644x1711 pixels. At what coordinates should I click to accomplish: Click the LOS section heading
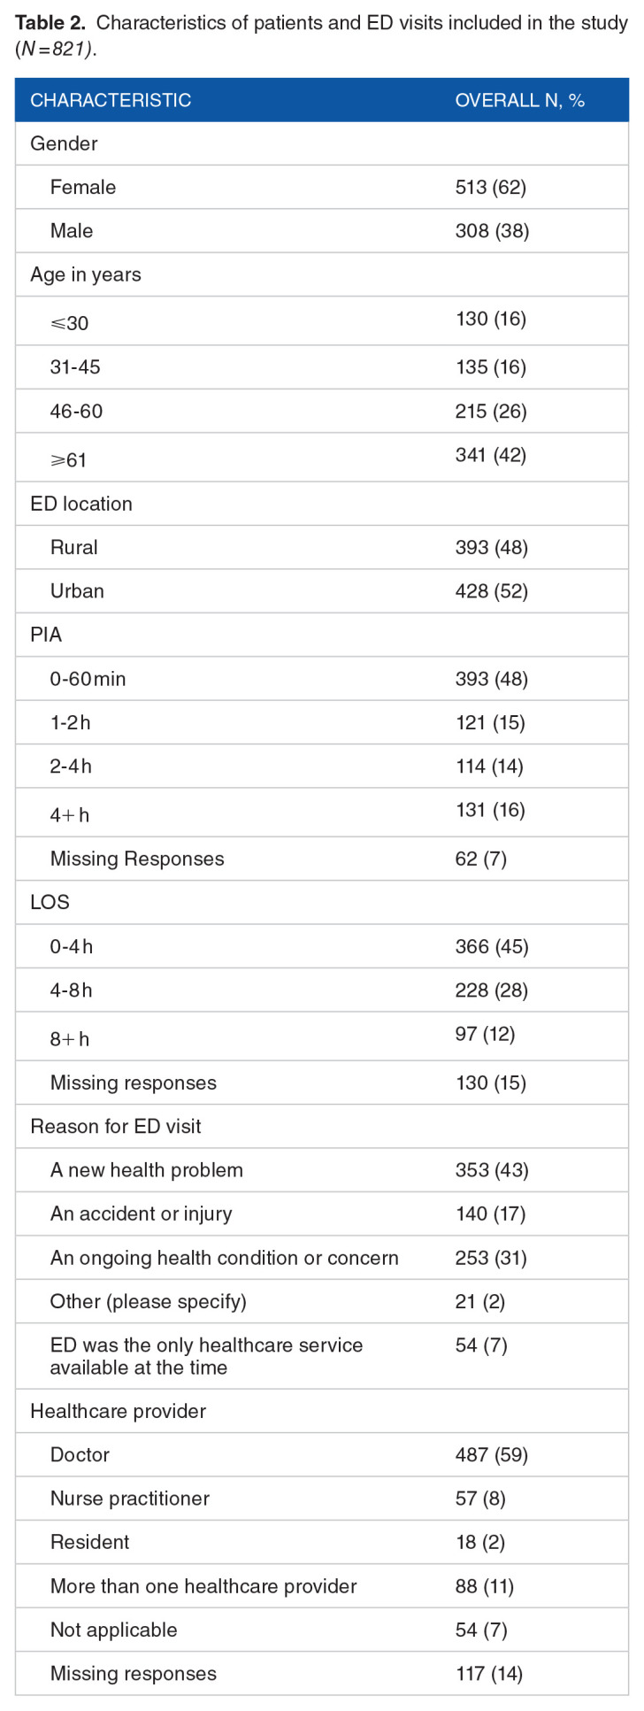click(x=50, y=902)
